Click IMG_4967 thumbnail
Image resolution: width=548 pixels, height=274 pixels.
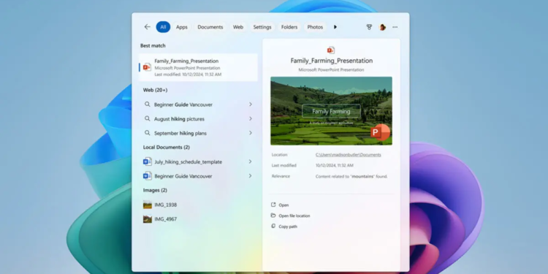click(147, 219)
